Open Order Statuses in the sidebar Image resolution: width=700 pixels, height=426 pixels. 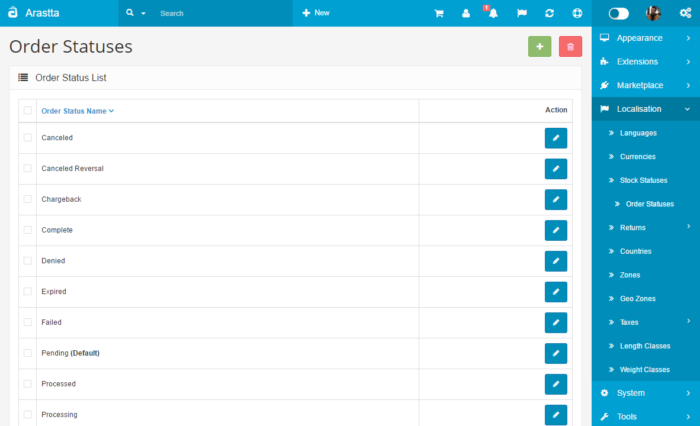click(650, 204)
